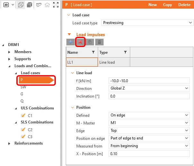Open the Direction dropdown showing Global Z
The height and width of the screenshot is (166, 194).
point(149,88)
